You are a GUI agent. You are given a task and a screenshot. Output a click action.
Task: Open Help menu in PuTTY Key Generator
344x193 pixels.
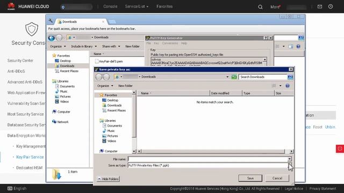(x=184, y=43)
